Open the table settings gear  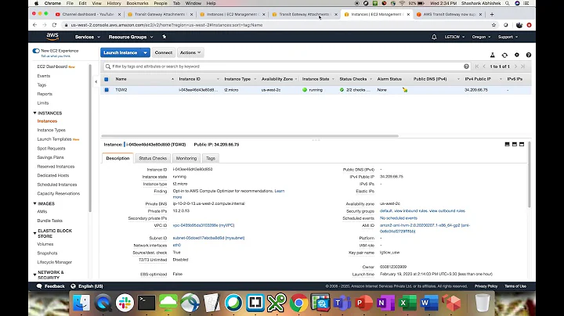tap(517, 55)
